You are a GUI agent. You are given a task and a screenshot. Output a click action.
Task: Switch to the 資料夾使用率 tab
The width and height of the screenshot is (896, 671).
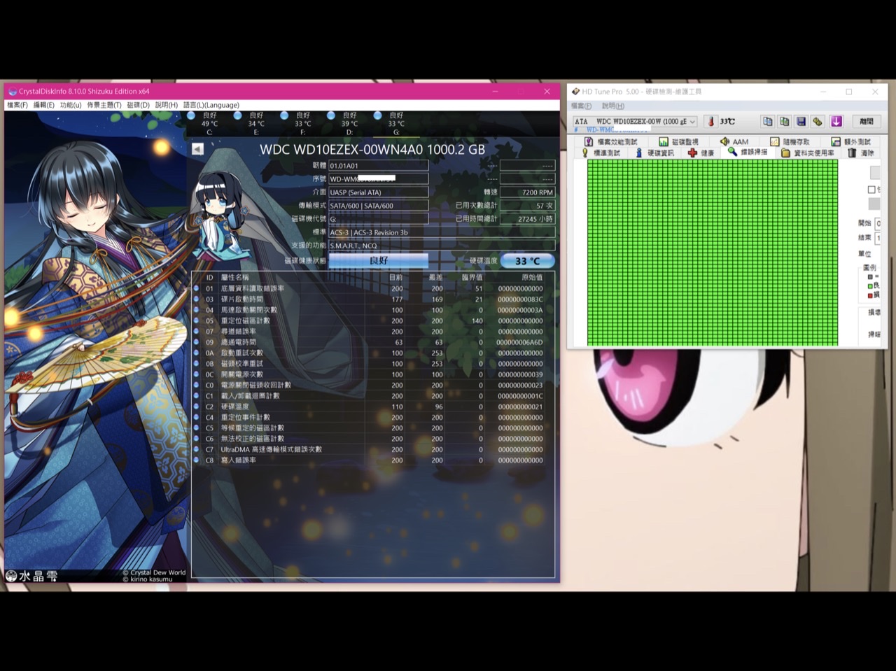pyautogui.click(x=808, y=153)
